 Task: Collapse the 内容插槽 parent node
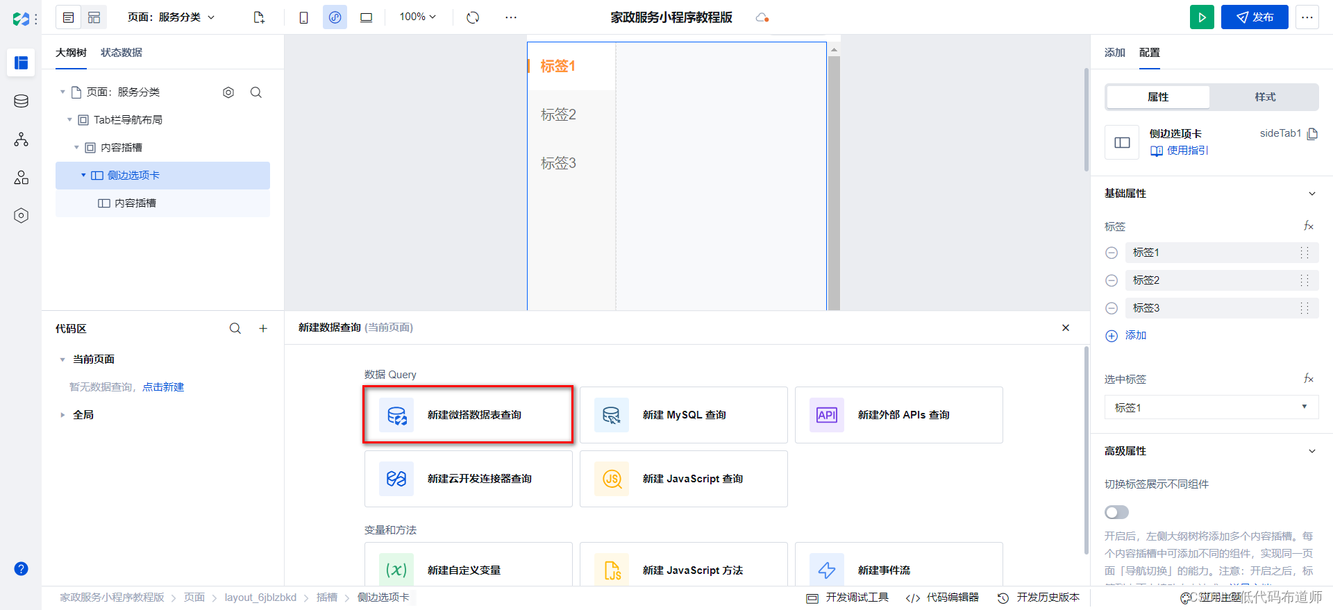(76, 148)
